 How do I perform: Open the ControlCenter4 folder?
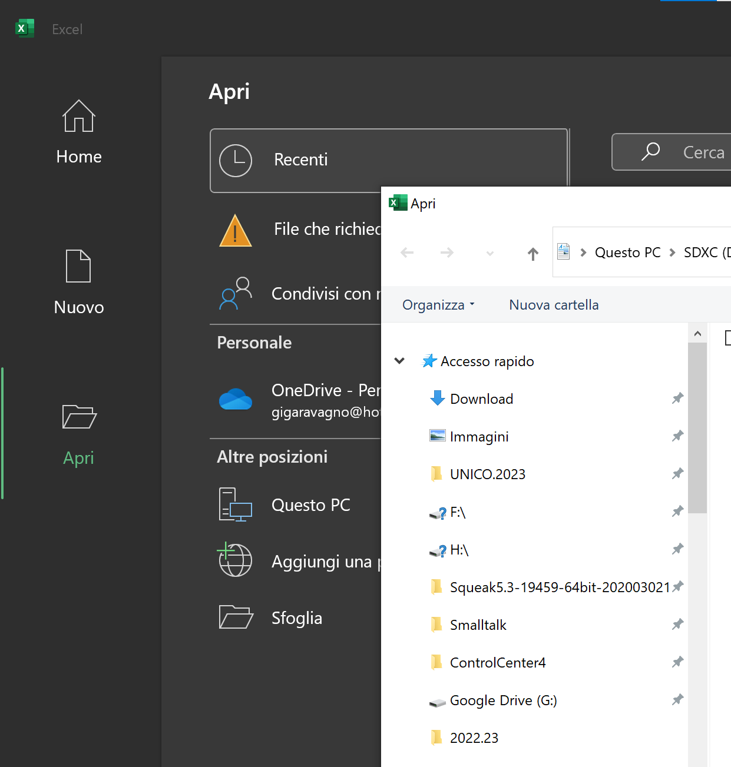point(498,663)
